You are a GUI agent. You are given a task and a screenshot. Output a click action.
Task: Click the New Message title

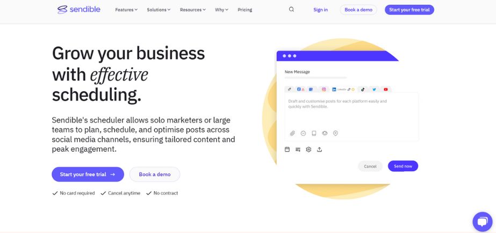click(x=297, y=72)
